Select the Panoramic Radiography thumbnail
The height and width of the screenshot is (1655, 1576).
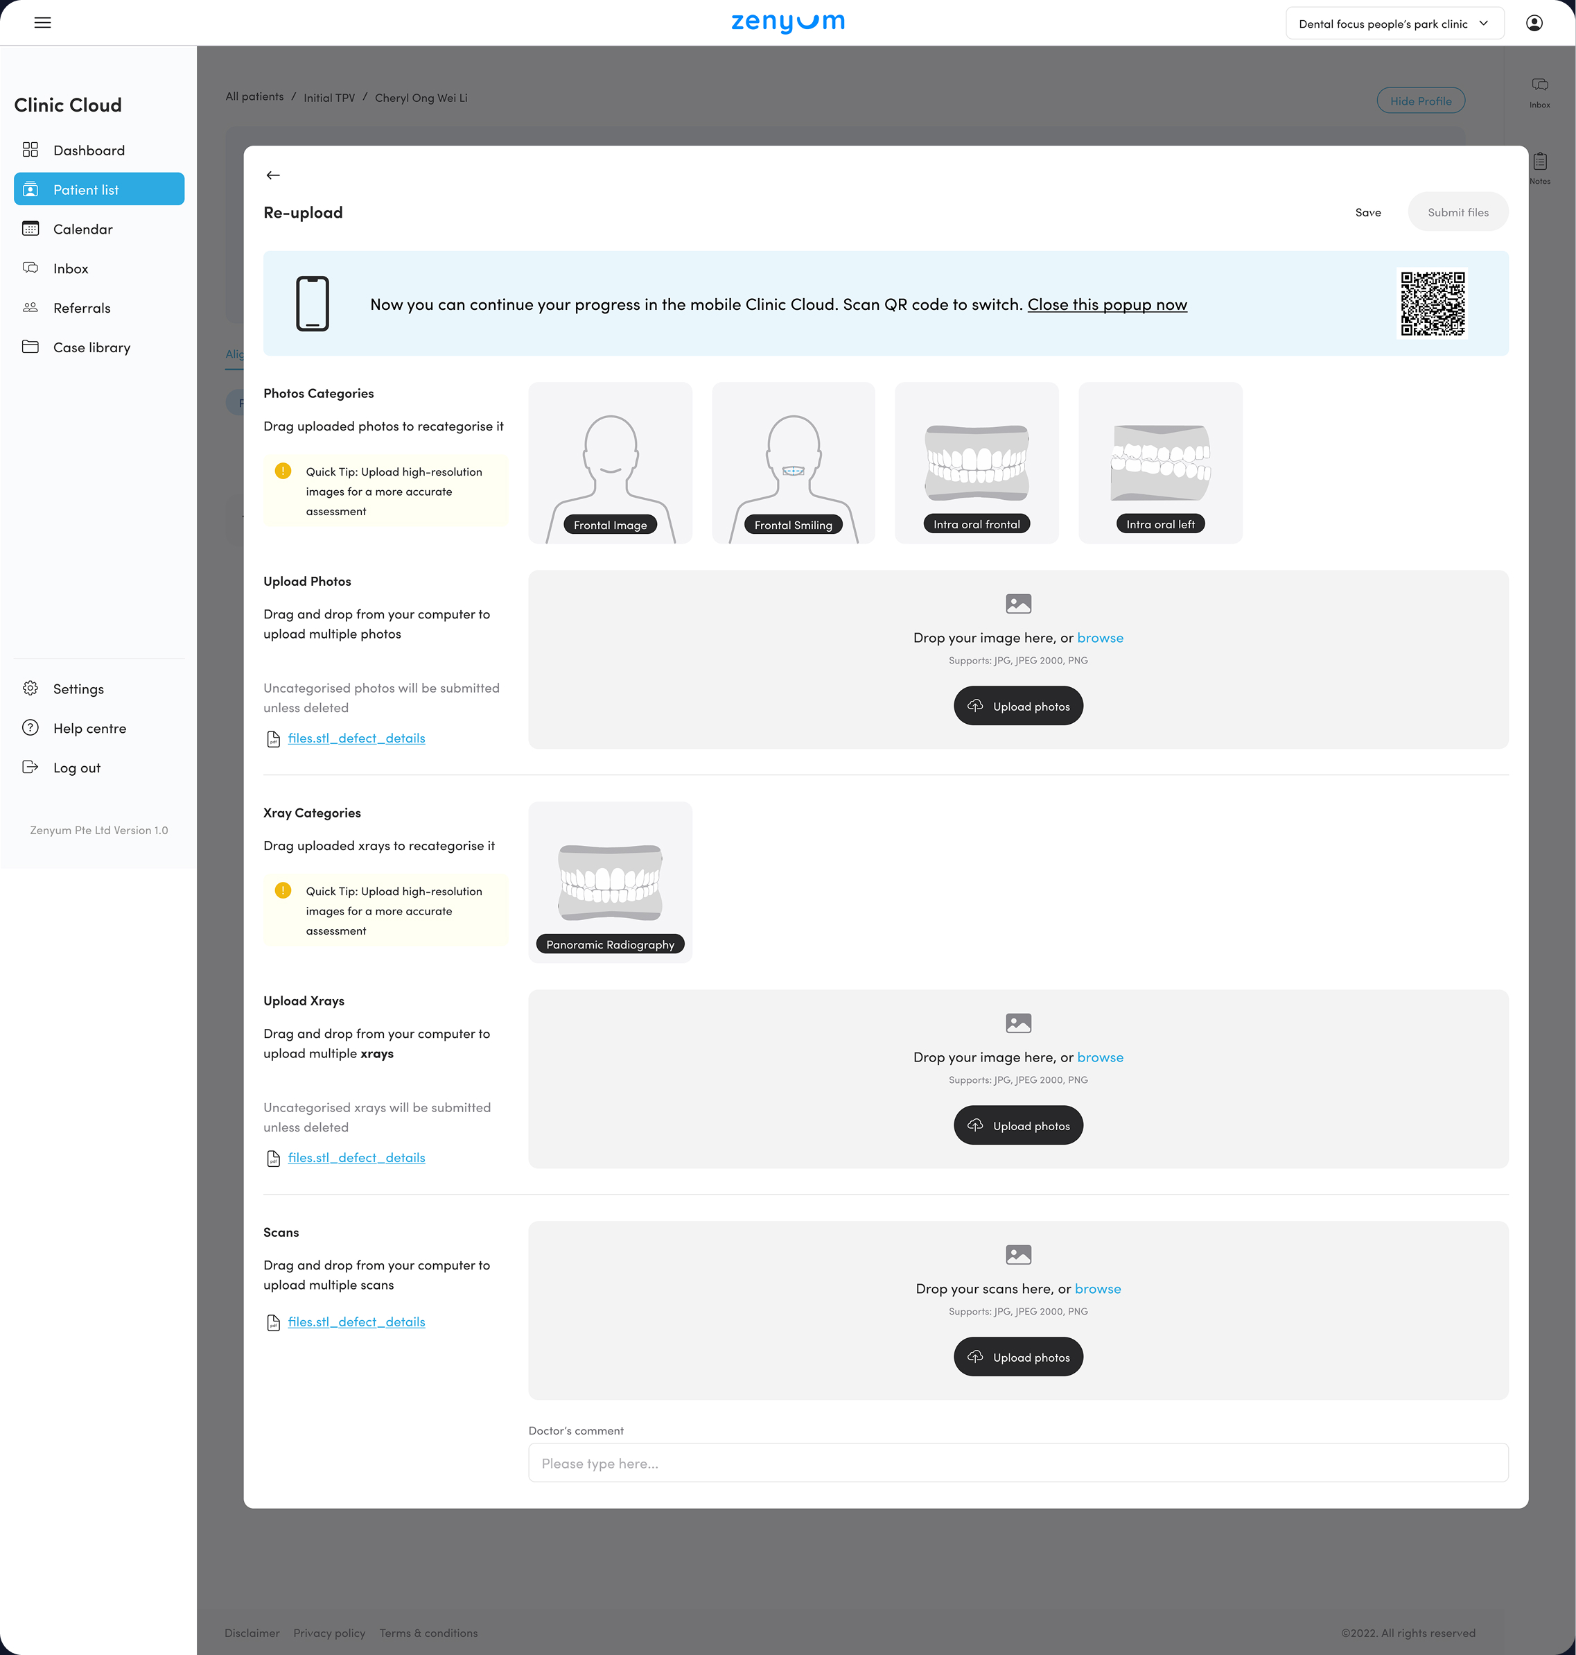point(610,883)
